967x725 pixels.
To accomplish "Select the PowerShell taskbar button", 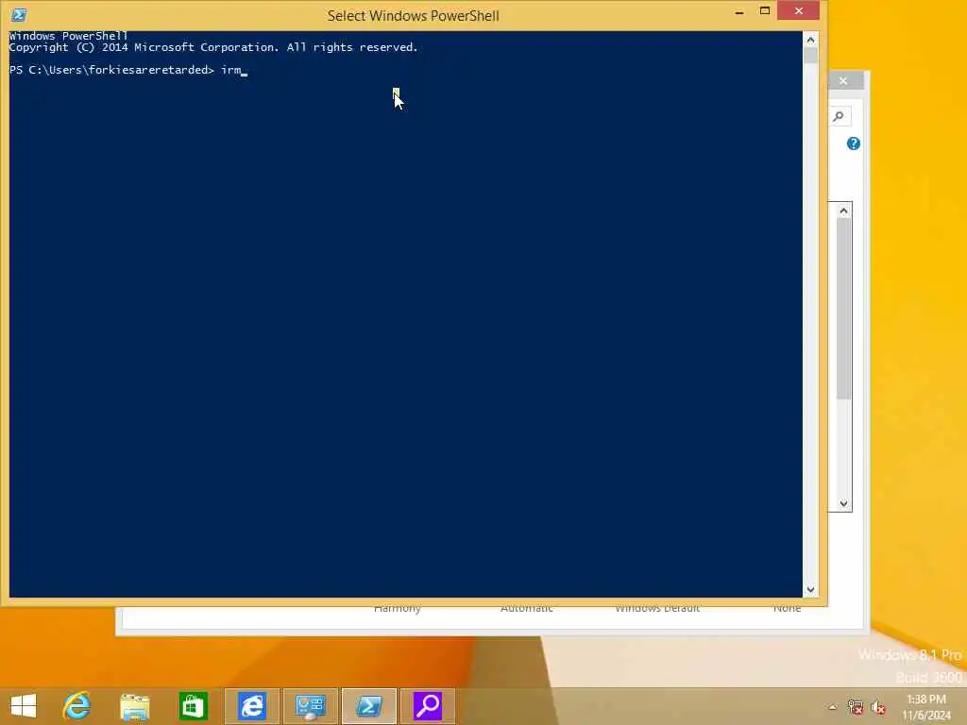I will click(x=369, y=706).
